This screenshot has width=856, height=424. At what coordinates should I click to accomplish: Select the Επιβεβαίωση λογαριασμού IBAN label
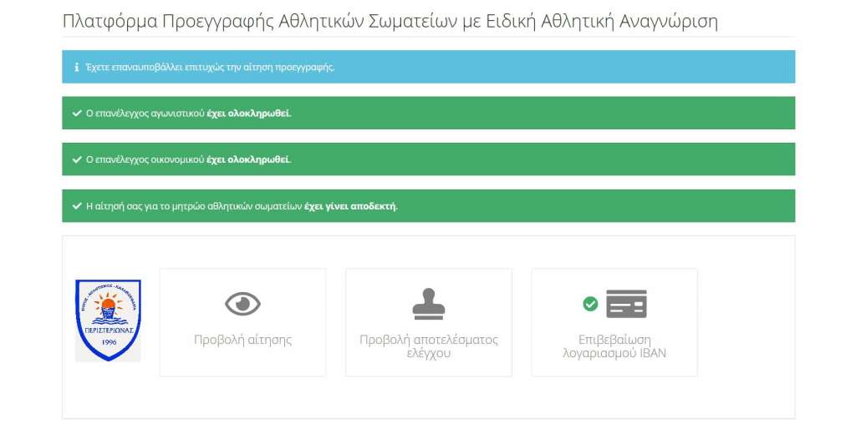click(x=614, y=346)
